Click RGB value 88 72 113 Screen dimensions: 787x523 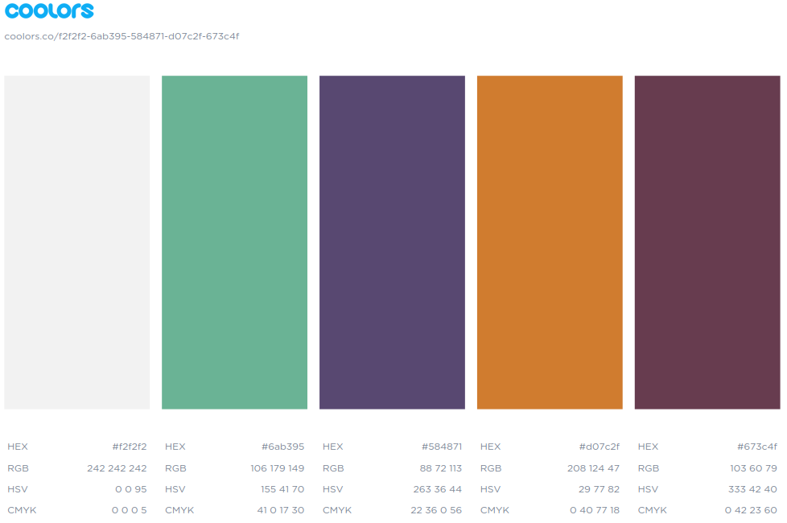coord(441,467)
